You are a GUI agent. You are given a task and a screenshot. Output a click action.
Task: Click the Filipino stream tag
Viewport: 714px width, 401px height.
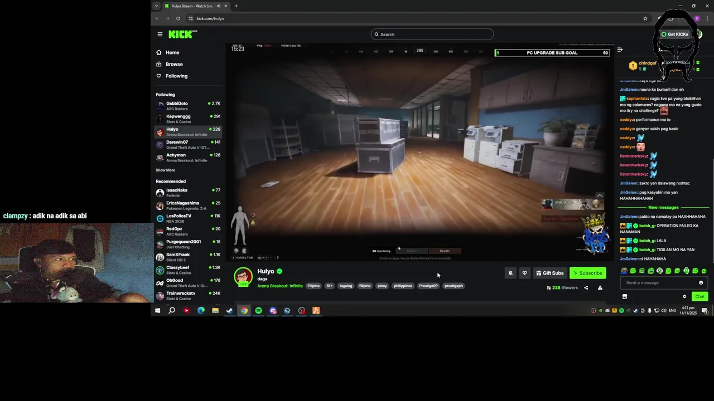313,286
